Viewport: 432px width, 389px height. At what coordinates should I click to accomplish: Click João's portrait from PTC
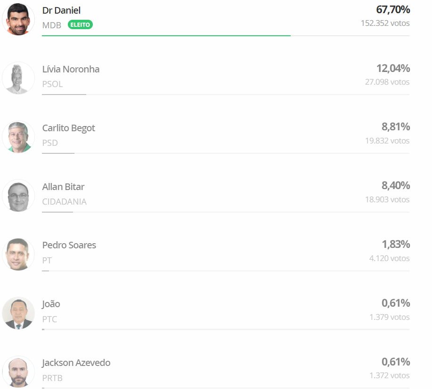click(18, 313)
